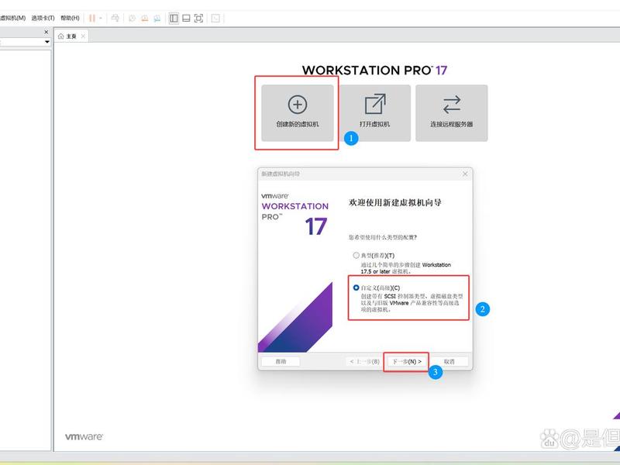The image size is (620, 465).
Task: Click the 帮助 button in wizard
Action: click(281, 361)
